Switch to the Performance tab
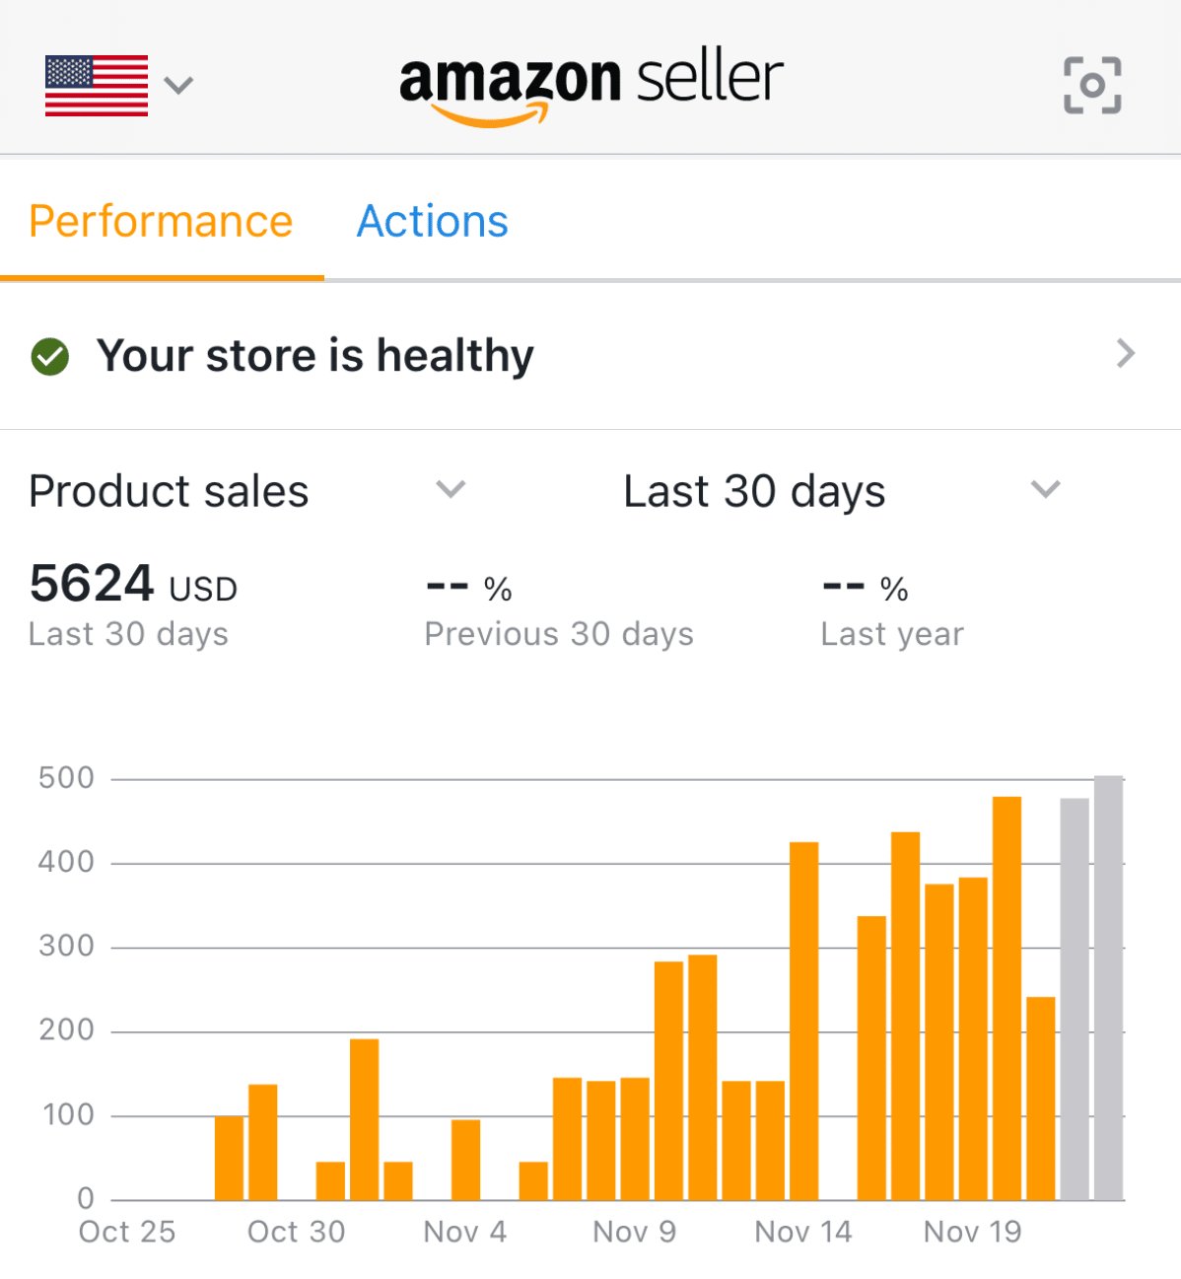The height and width of the screenshot is (1279, 1181). click(x=162, y=222)
